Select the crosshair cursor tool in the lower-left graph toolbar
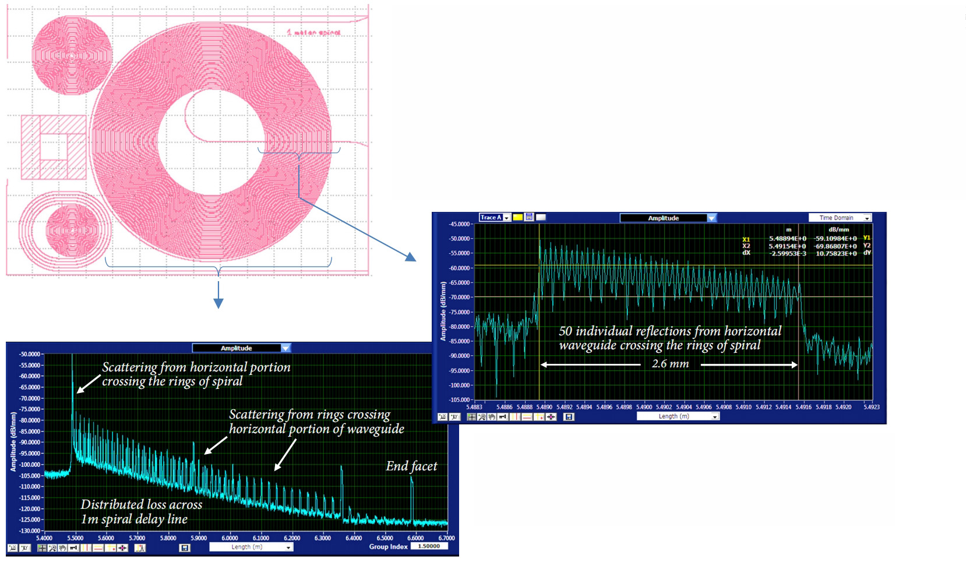This screenshot has height=567, width=966. (x=42, y=548)
